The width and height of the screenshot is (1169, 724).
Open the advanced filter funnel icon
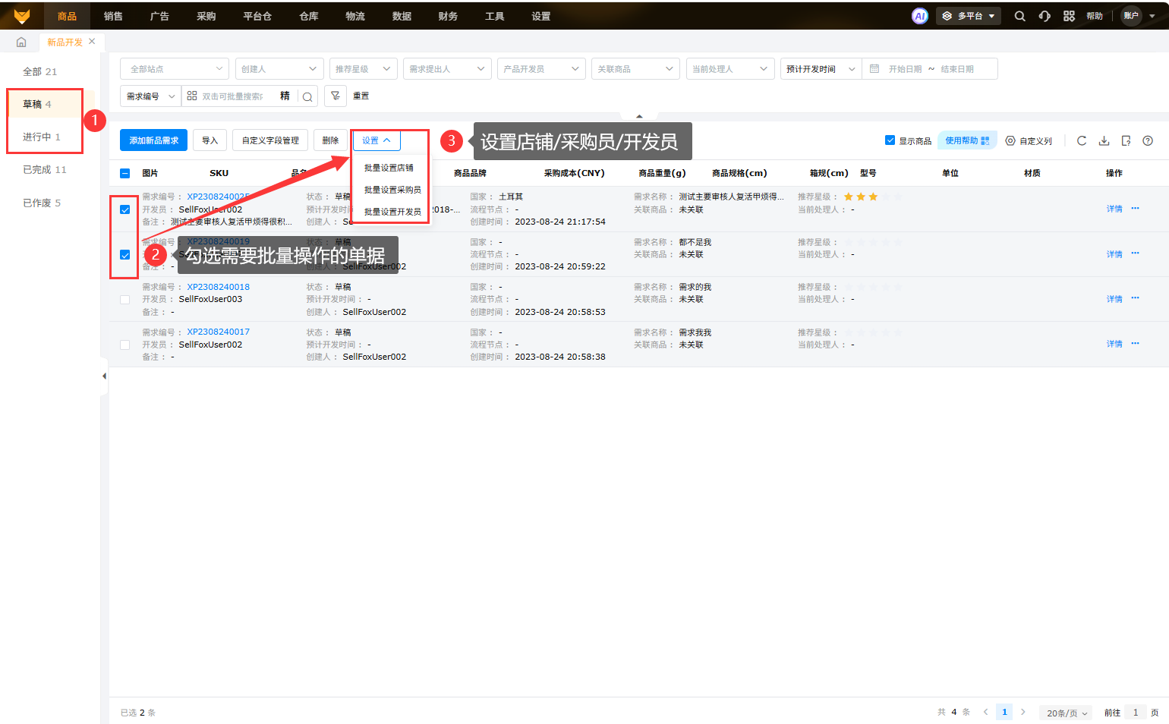(x=336, y=96)
